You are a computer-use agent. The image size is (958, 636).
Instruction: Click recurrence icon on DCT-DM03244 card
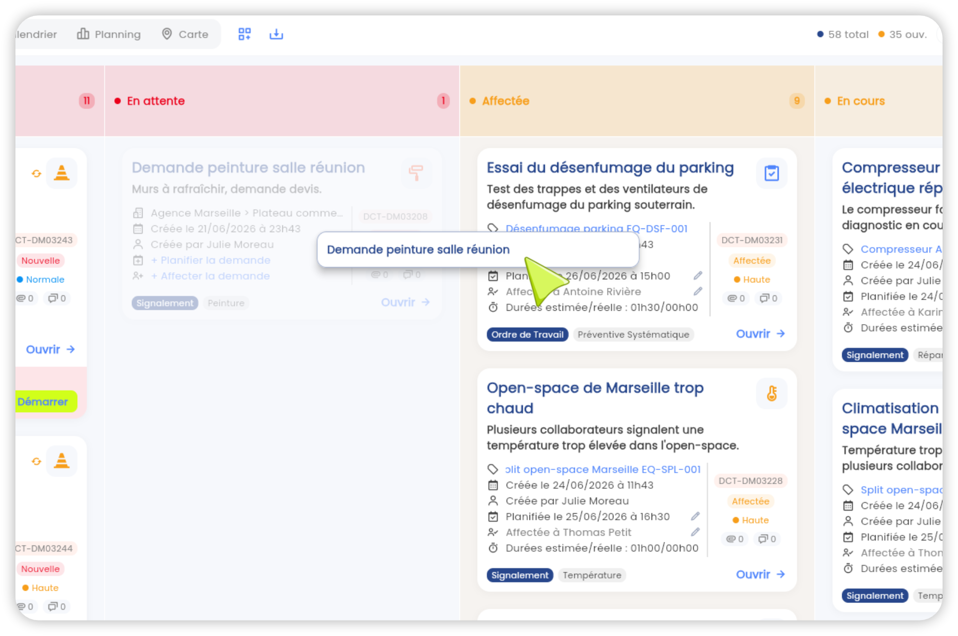(x=37, y=462)
